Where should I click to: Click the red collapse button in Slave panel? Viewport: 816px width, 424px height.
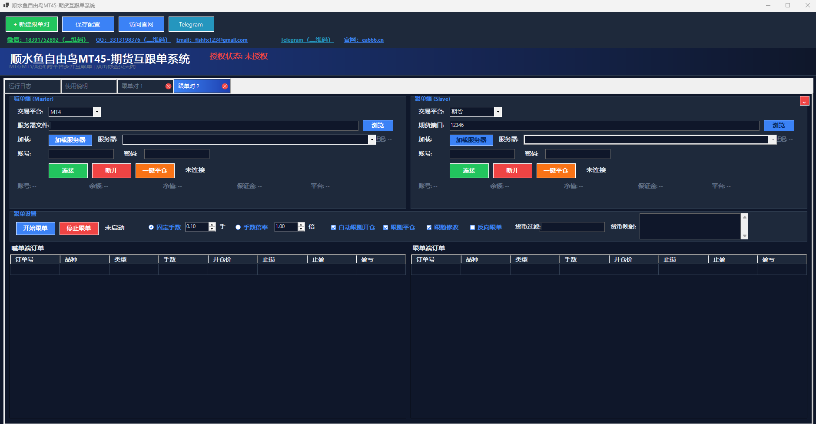(804, 101)
